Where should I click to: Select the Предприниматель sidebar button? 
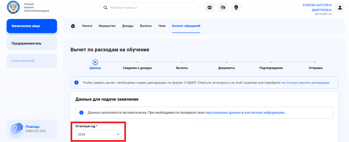pos(32,43)
